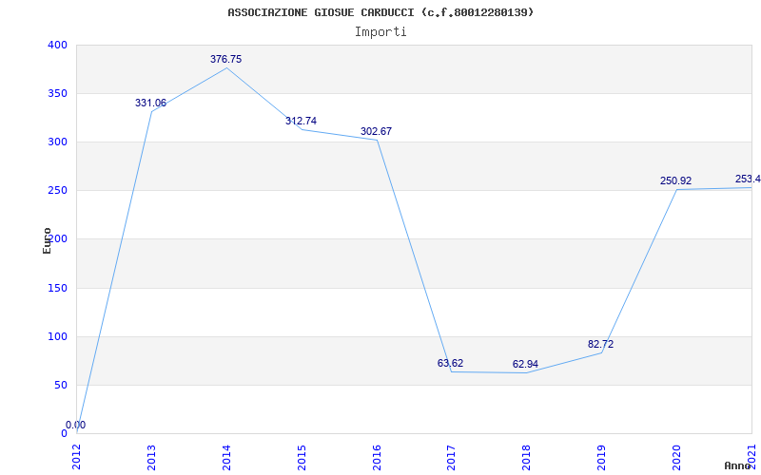761x475 pixels.
Task: Click the 82.72 data label
Action: (600, 344)
